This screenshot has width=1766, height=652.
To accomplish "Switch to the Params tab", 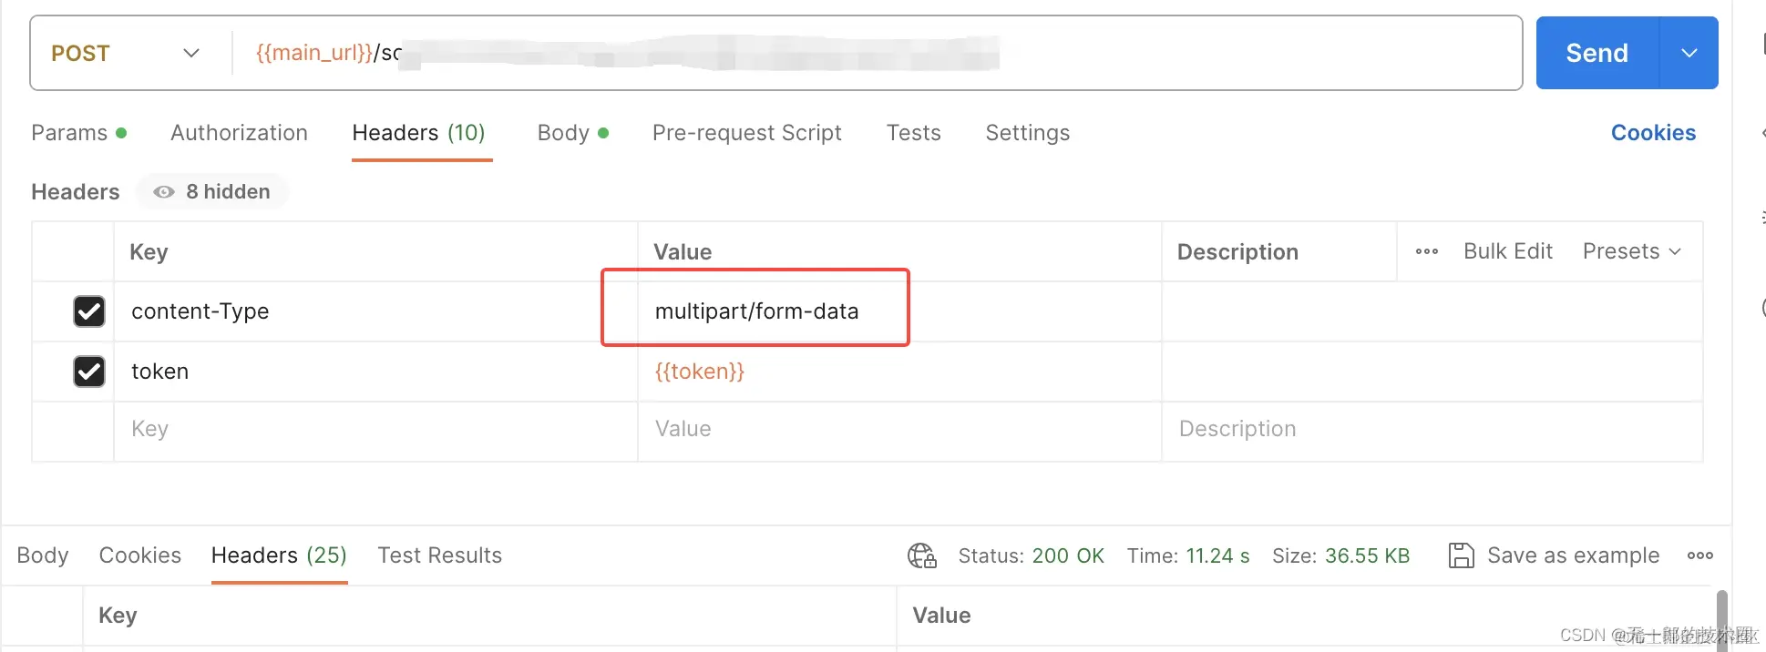I will [x=78, y=133].
